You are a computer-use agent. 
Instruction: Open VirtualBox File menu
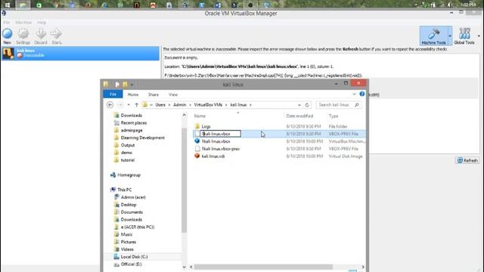pos(7,23)
